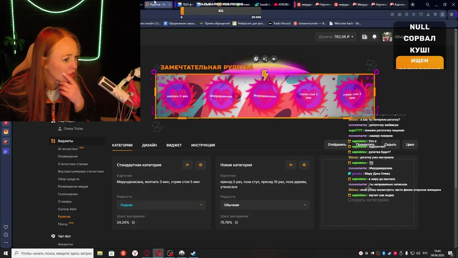Click the Скрыть button

tap(390, 144)
